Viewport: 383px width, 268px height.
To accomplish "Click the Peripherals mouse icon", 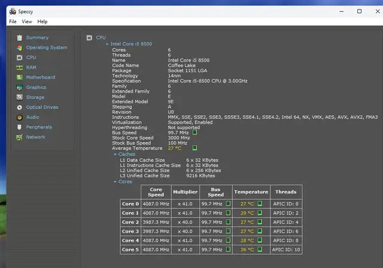I will (20, 127).
